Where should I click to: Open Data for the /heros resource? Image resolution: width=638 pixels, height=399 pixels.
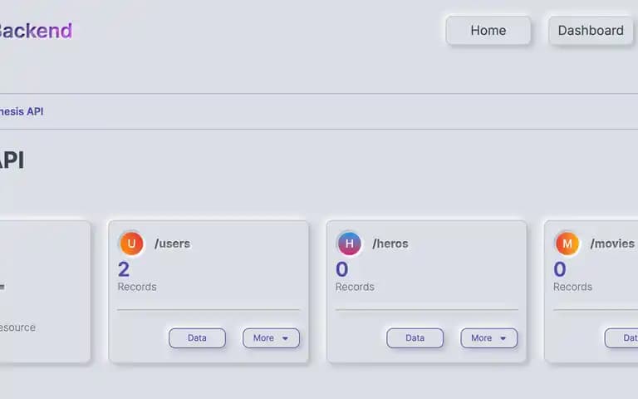(415, 338)
